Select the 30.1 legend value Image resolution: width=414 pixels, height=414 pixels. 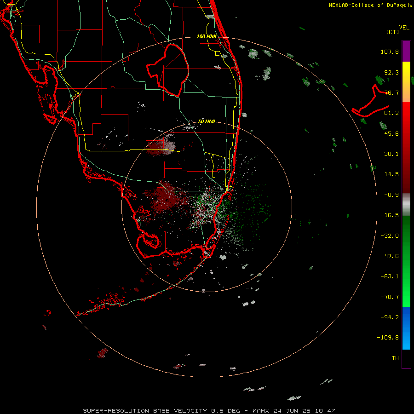point(391,154)
